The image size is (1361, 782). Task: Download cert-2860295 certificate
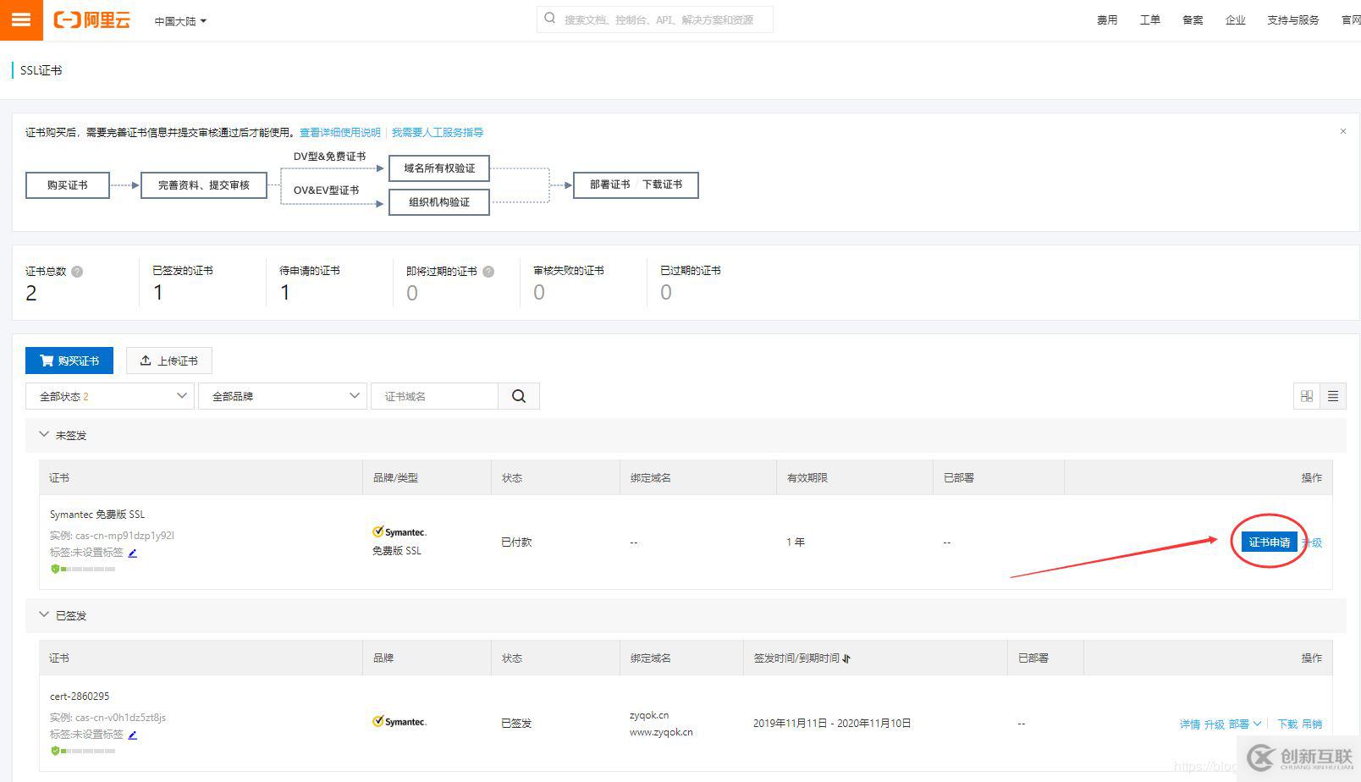pos(1287,724)
